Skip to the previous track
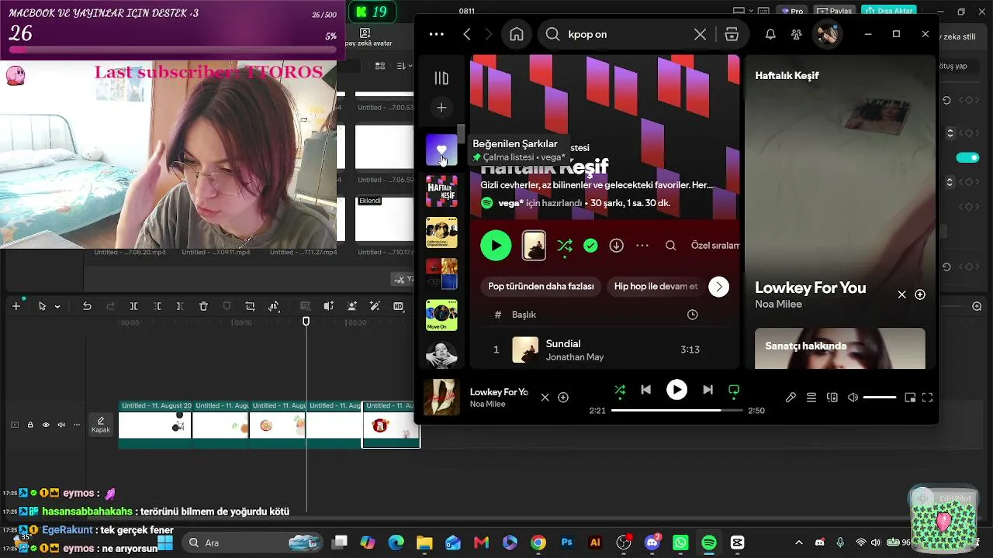 coord(645,390)
